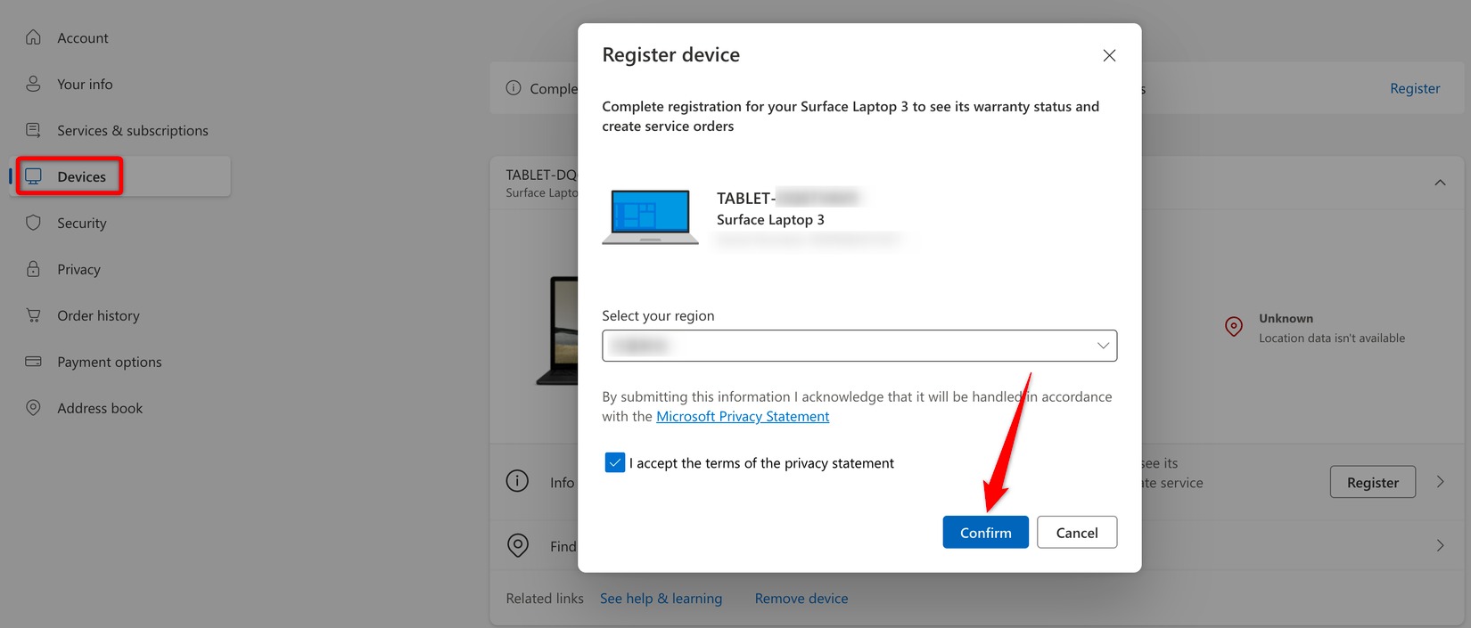Uncheck the privacy statement acceptance checkbox

tap(614, 462)
